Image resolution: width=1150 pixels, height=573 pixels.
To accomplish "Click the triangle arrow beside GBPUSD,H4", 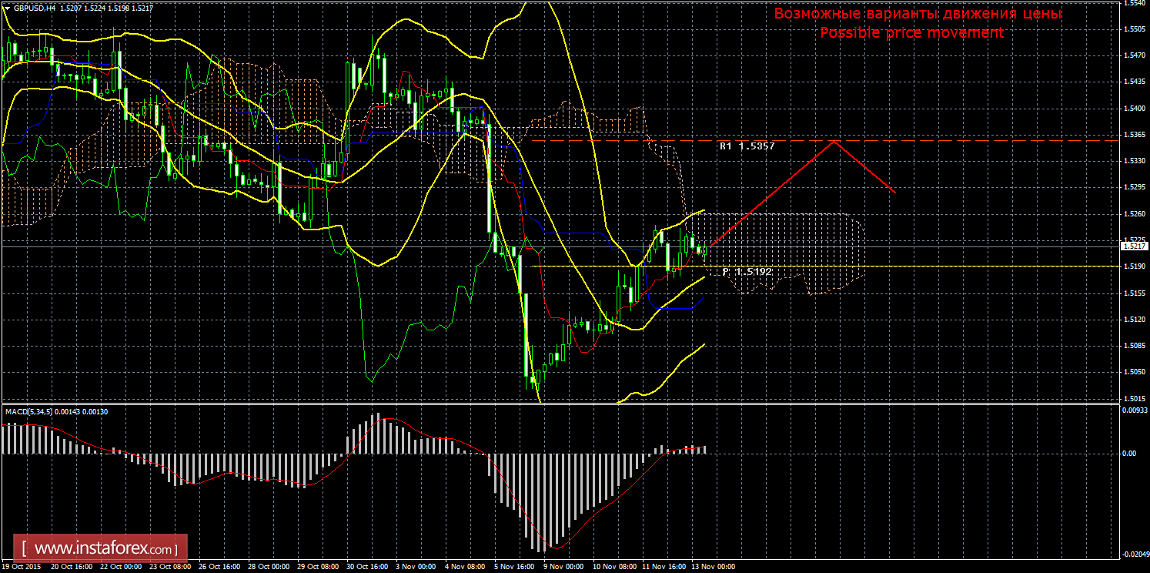I will click(x=8, y=8).
